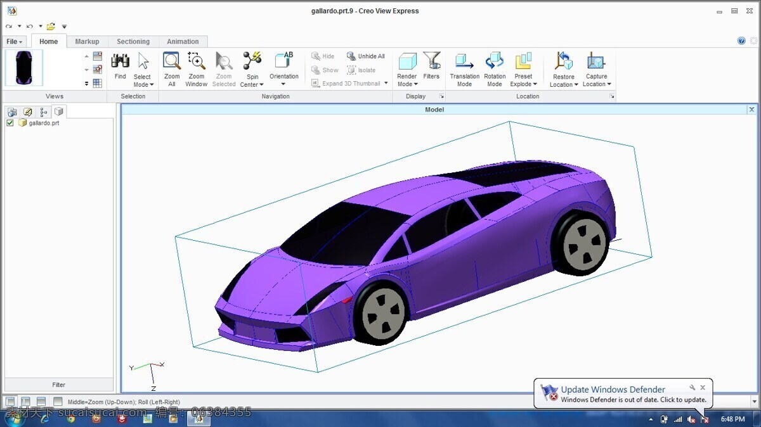
Task: Click the network signal tray icon
Action: pos(678,419)
